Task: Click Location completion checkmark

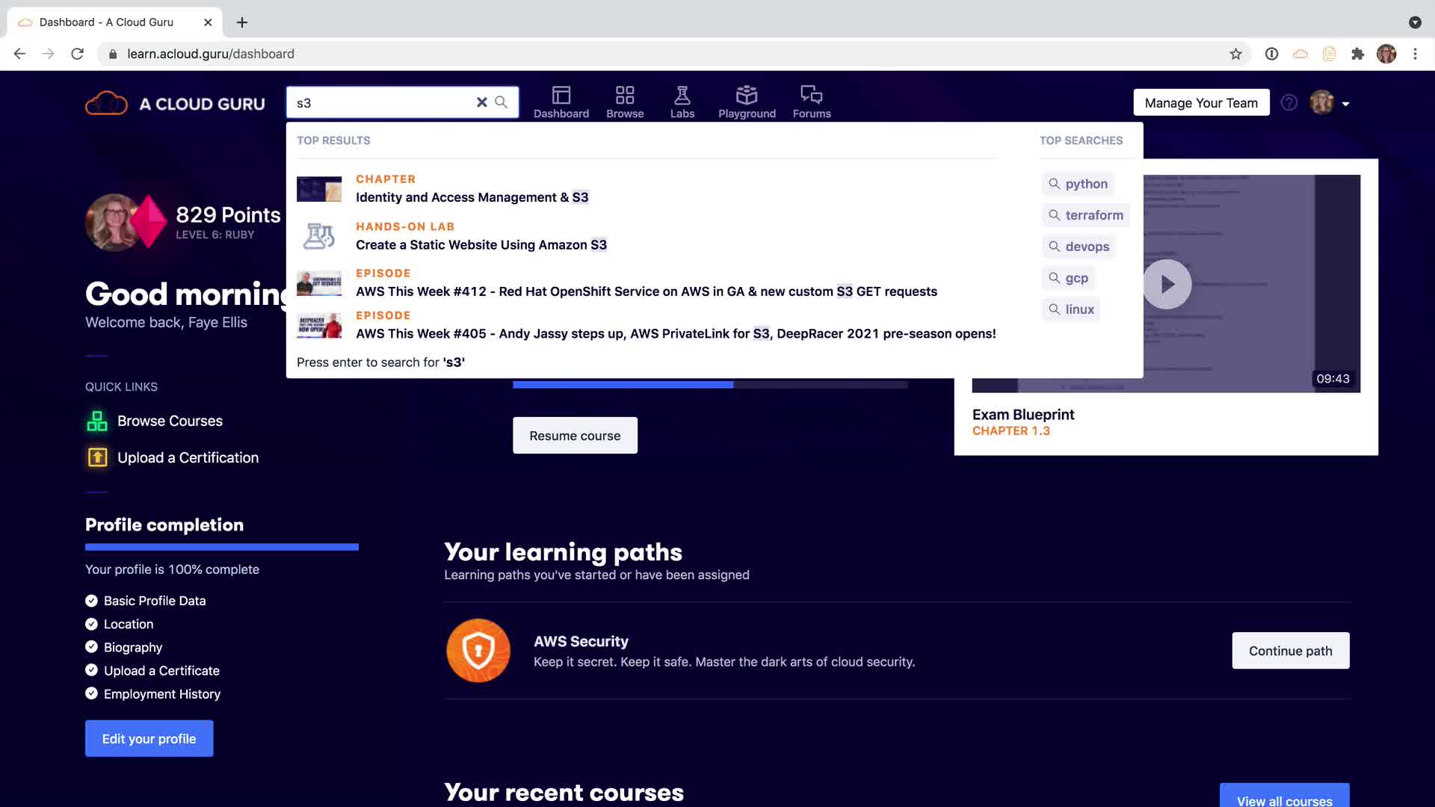Action: 91,624
